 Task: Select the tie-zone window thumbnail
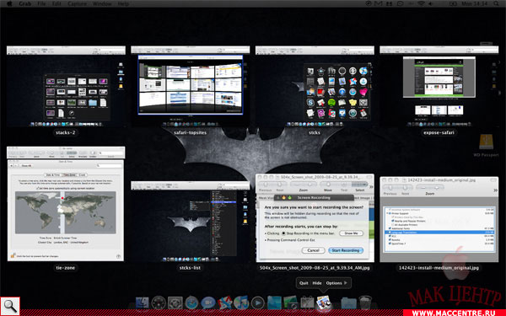(x=66, y=204)
